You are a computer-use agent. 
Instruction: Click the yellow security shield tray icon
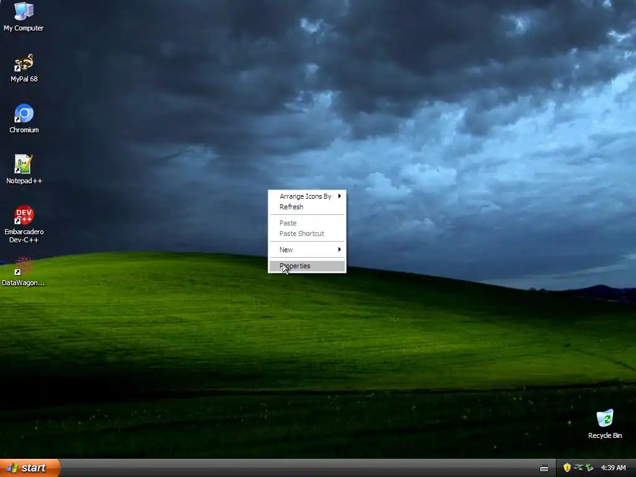coord(567,468)
